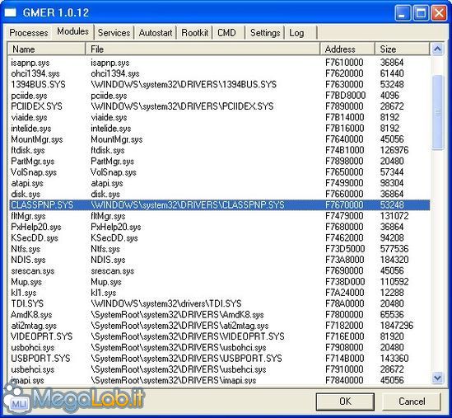This screenshot has width=452, height=418.
Task: Click the vertical scrollbar thumb
Action: 437,112
